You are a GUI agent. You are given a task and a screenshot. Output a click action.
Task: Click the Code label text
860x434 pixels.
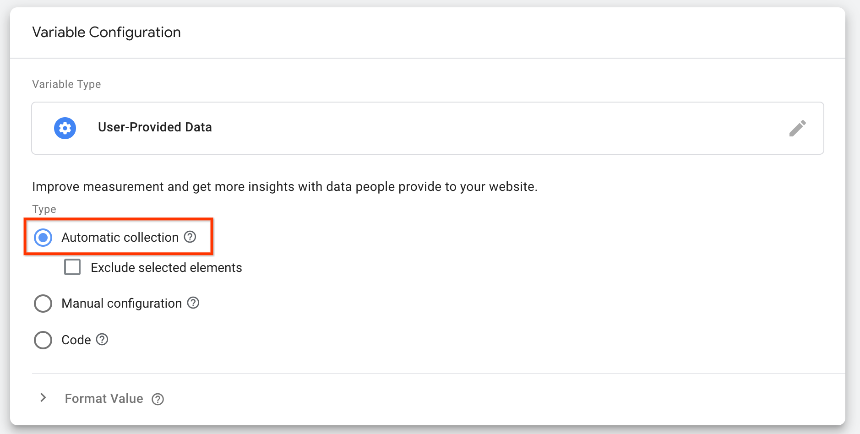coord(76,340)
